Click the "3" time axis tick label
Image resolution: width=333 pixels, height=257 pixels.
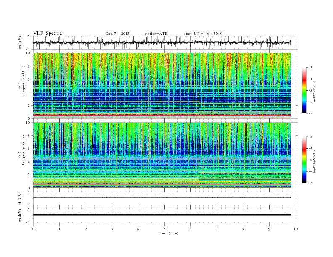[112, 229]
